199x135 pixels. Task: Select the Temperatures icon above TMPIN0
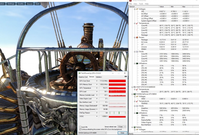[x=137, y=101]
